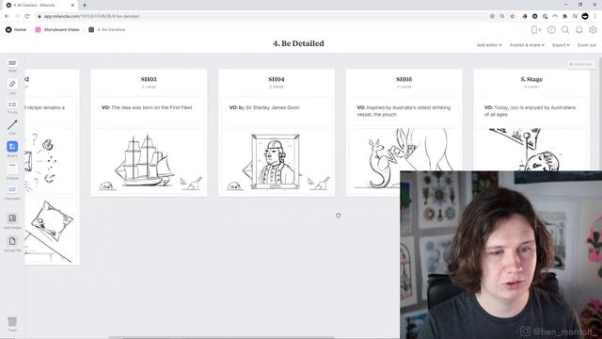Open a new browser tab
602x339 pixels.
tap(85, 5)
